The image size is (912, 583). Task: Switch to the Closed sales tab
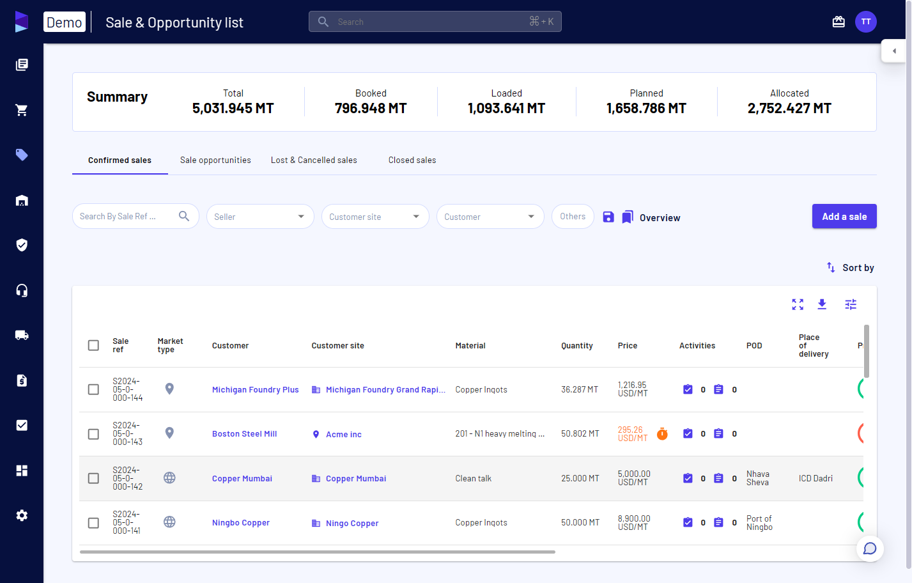point(412,160)
